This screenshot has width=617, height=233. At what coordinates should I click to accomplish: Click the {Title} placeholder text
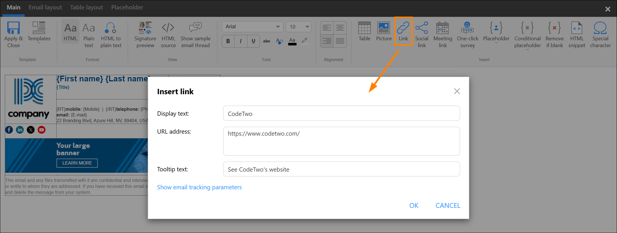pyautogui.click(x=63, y=87)
